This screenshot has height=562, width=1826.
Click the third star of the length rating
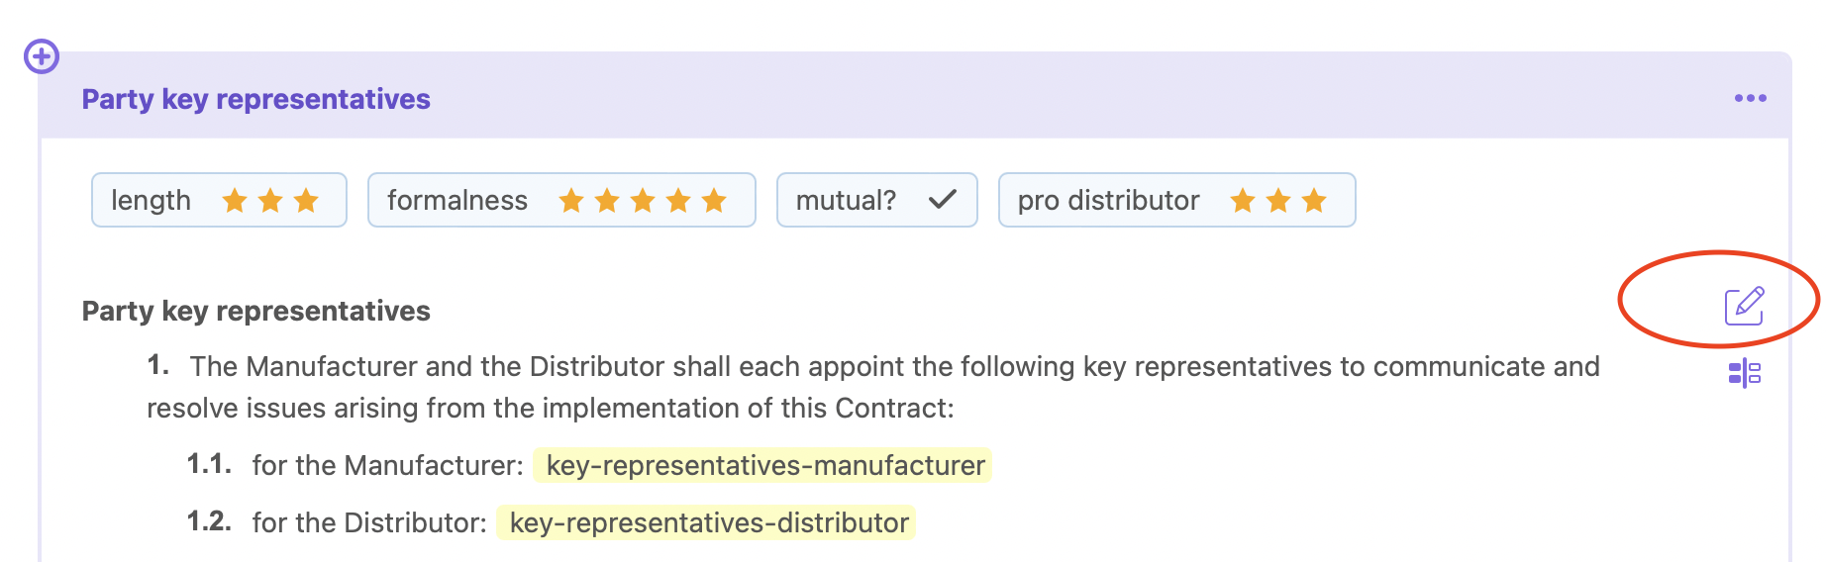coord(306,201)
